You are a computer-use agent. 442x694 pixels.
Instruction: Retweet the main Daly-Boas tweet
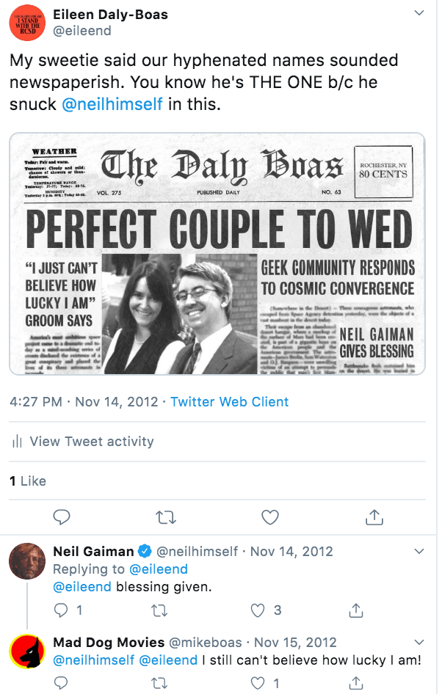pyautogui.click(x=167, y=517)
